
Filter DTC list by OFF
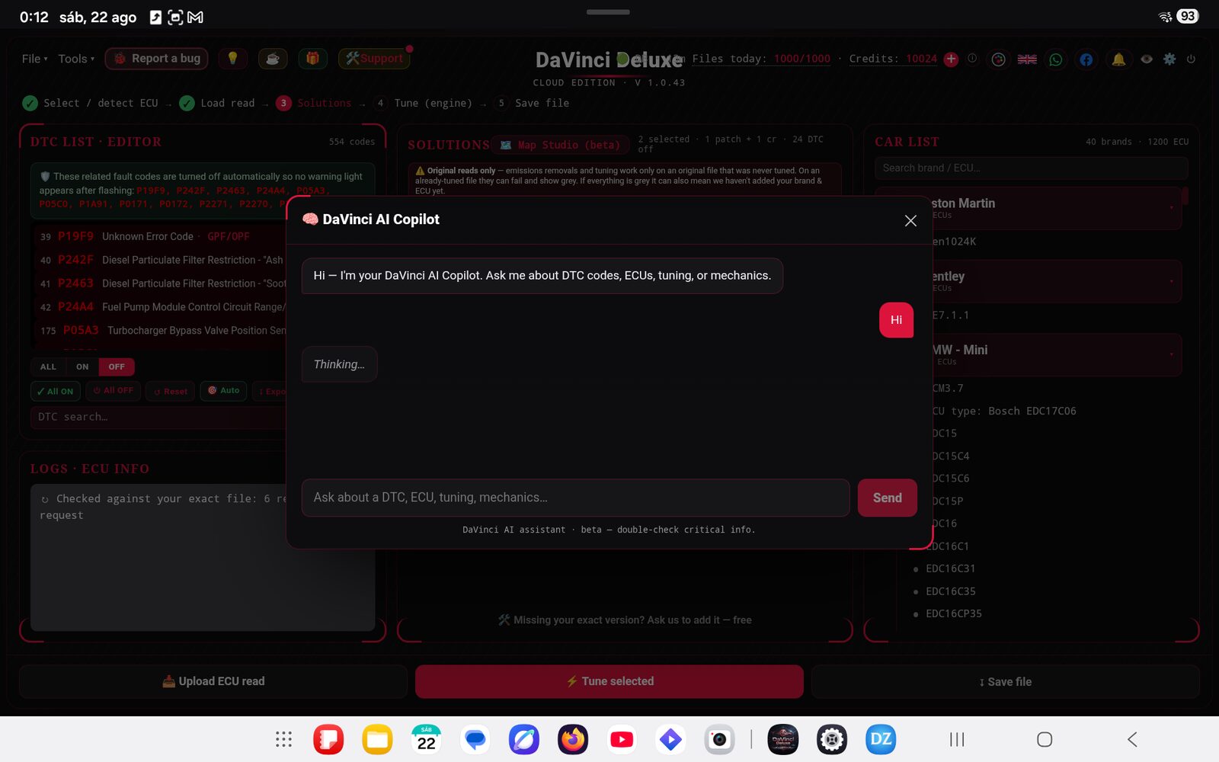coord(117,367)
